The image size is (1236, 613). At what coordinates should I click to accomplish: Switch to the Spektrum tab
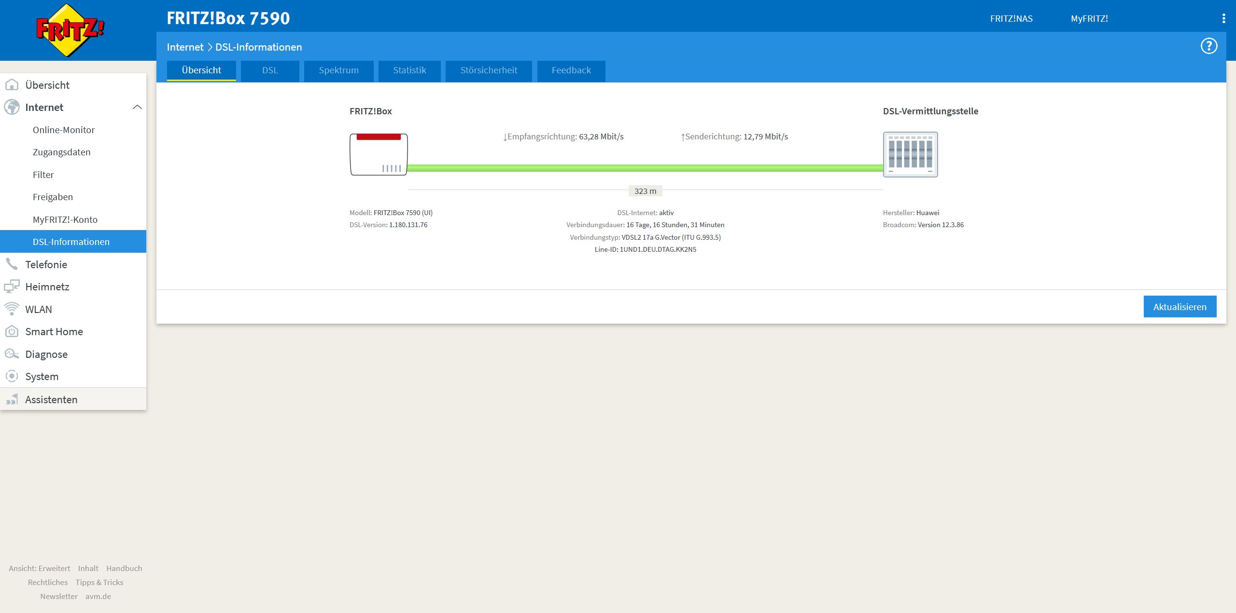point(338,70)
